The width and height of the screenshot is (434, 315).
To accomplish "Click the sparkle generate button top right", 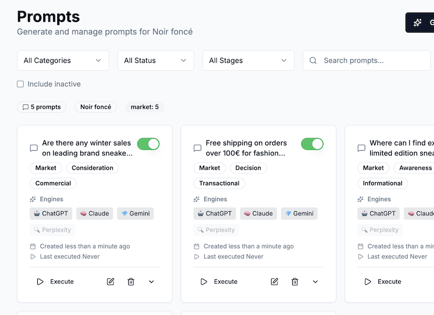I will (x=418, y=22).
